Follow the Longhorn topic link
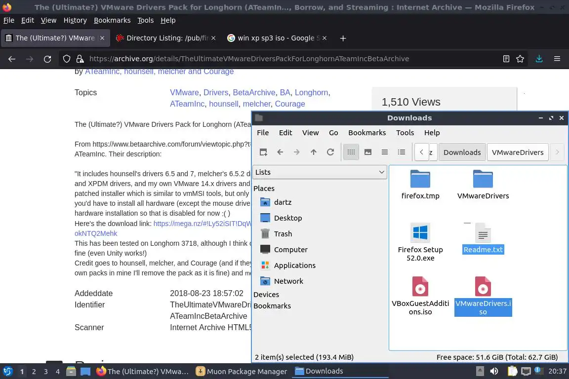569x379 pixels. click(311, 92)
